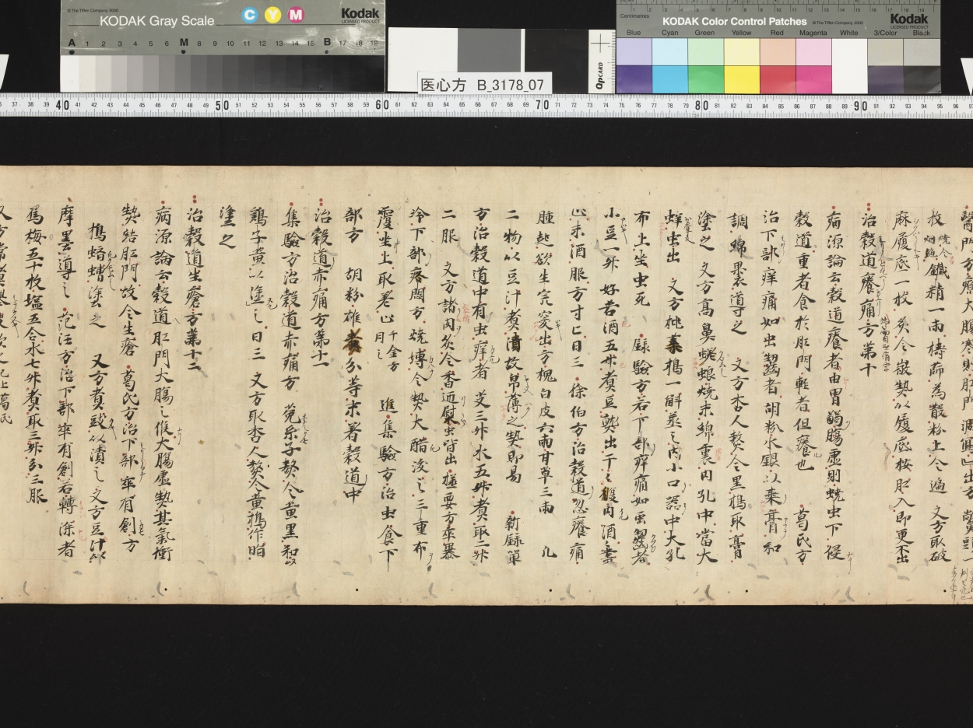Click the letter A on the gray scale

pyautogui.click(x=72, y=43)
